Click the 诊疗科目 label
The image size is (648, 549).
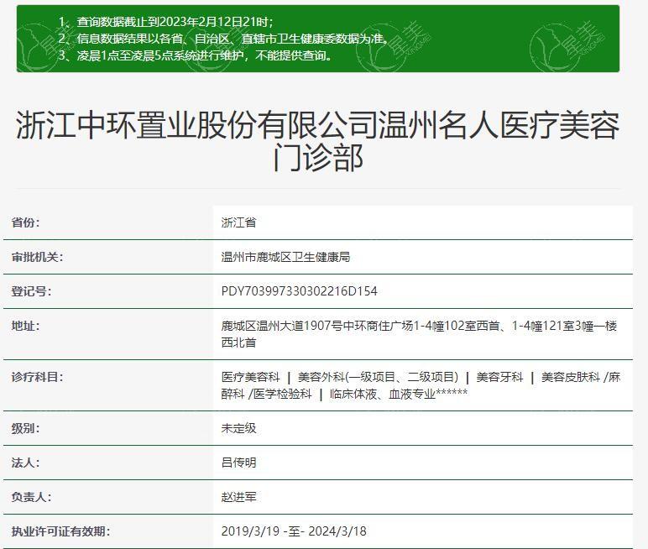coord(37,377)
